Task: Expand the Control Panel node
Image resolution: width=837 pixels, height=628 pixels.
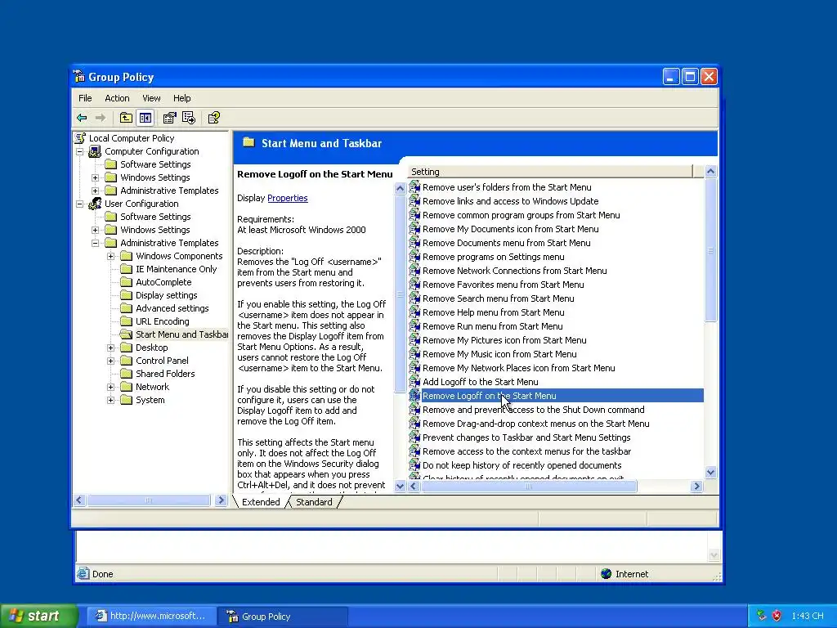Action: (110, 361)
